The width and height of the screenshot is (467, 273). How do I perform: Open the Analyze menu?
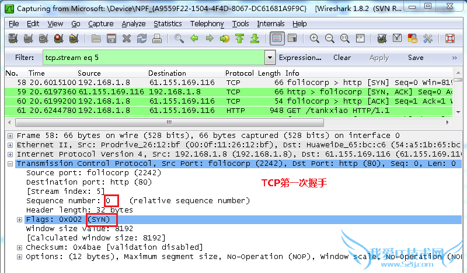click(134, 23)
